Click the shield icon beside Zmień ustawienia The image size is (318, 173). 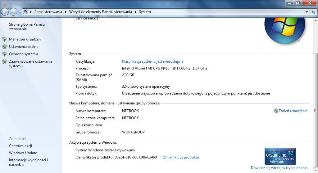point(276,111)
